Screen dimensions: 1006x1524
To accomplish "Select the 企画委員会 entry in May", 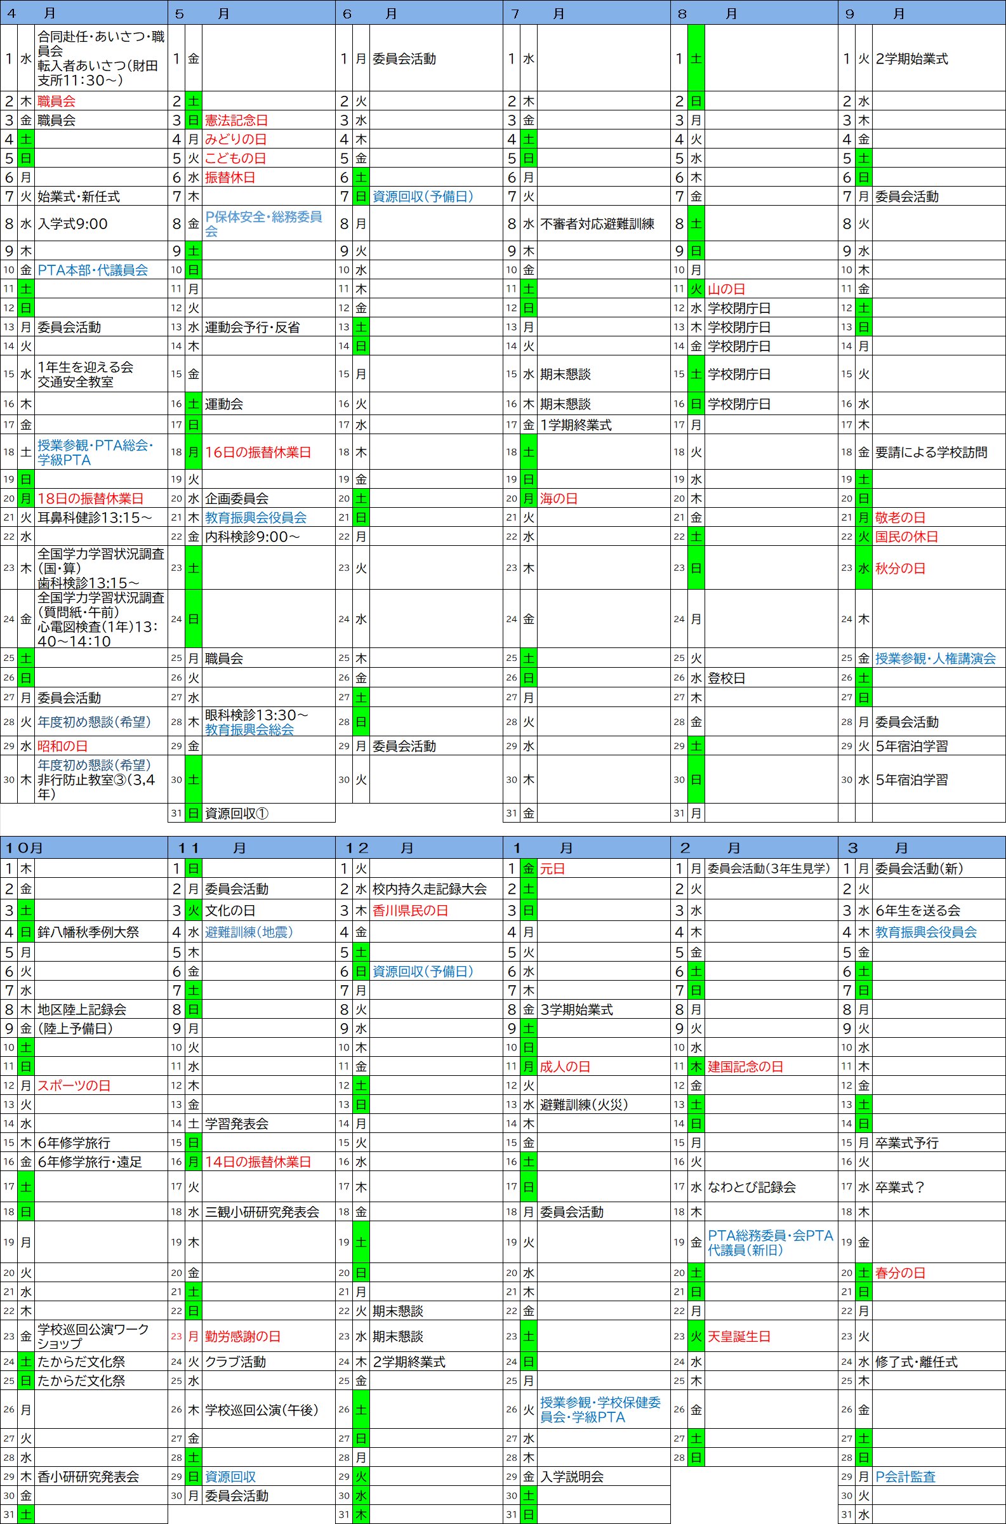I will tap(237, 498).
